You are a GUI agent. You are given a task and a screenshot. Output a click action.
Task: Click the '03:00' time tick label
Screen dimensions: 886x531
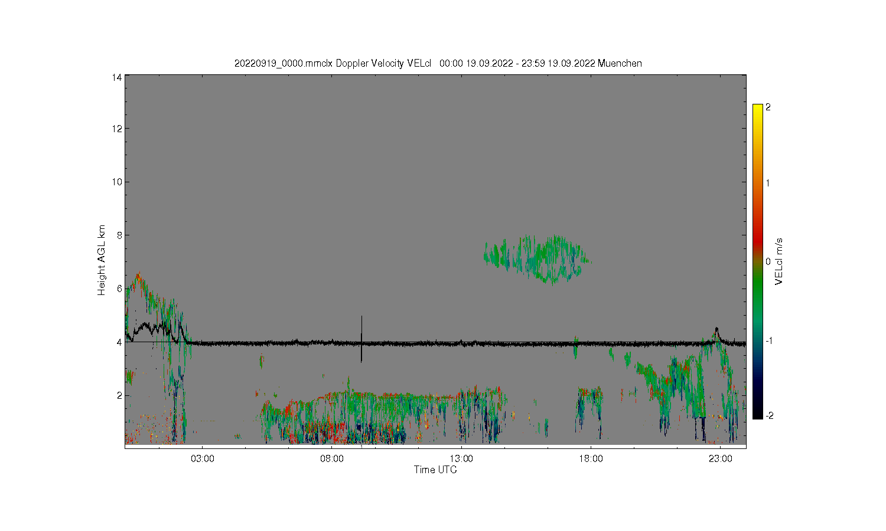203,459
